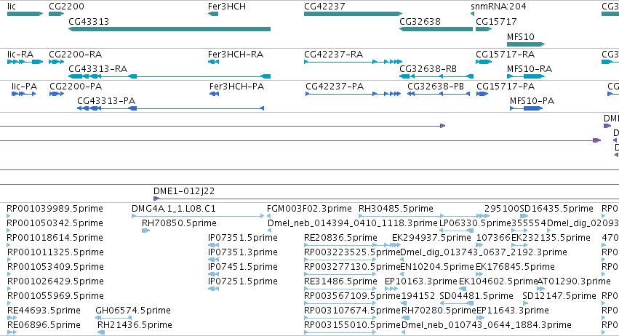The height and width of the screenshot is (336, 619).
Task: Select the CG43313 gene bar
Action: point(169,29)
